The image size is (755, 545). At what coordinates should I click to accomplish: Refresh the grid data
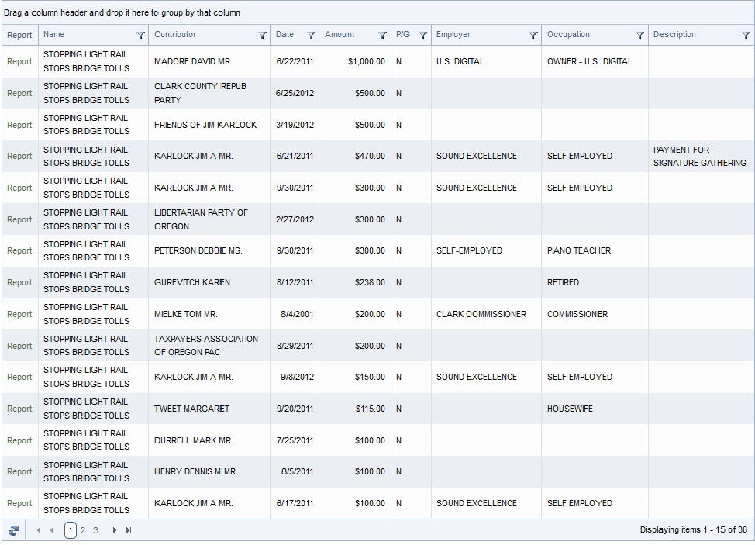pyautogui.click(x=13, y=530)
